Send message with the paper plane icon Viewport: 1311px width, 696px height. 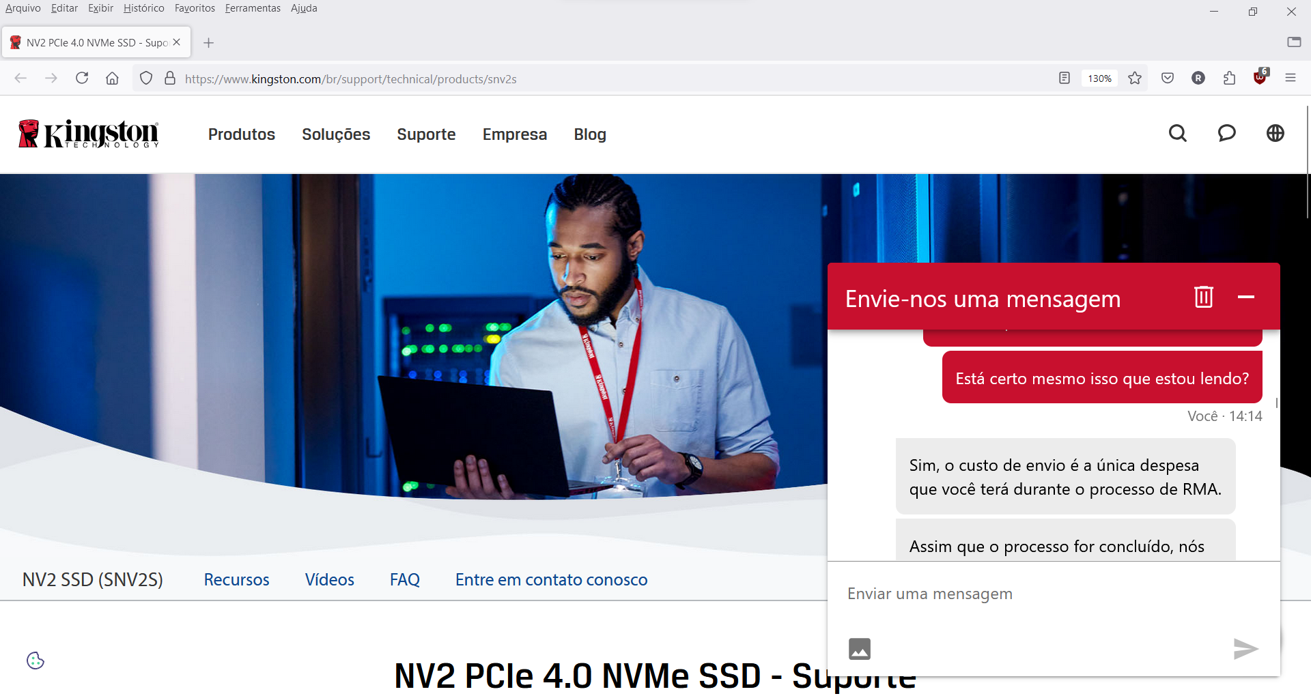point(1245,648)
